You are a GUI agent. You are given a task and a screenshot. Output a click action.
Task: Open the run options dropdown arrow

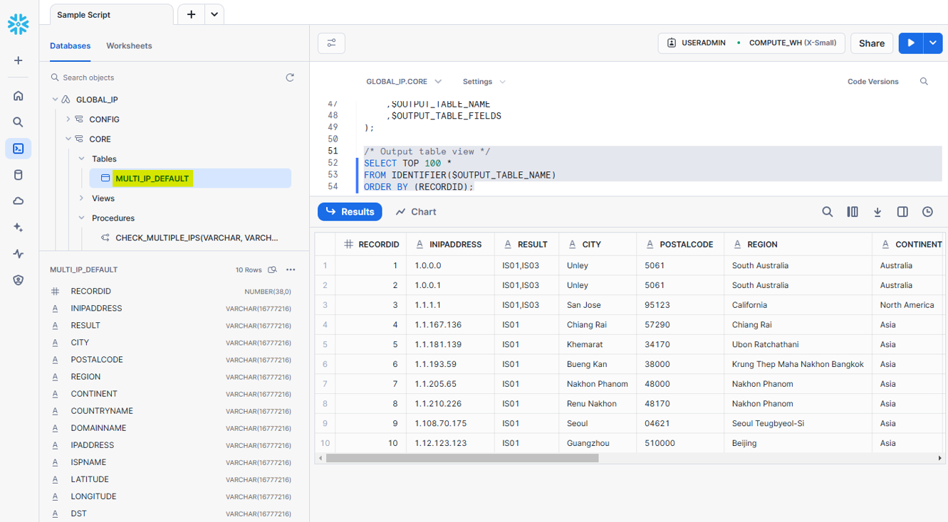pos(933,43)
